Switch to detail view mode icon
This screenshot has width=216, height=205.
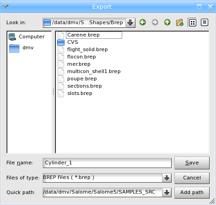point(205,22)
